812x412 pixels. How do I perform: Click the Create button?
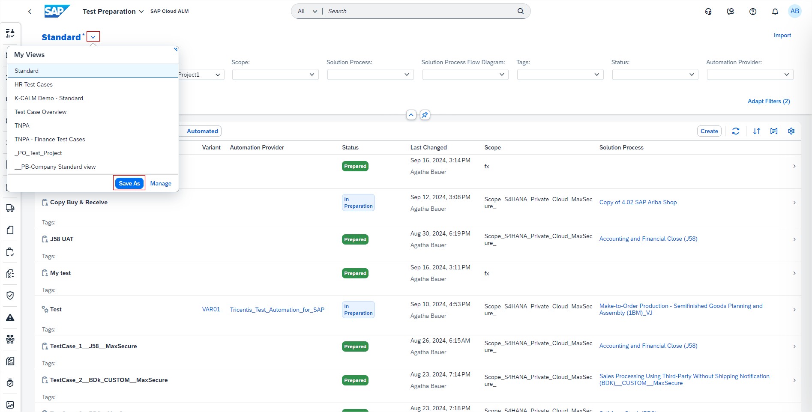pyautogui.click(x=709, y=131)
